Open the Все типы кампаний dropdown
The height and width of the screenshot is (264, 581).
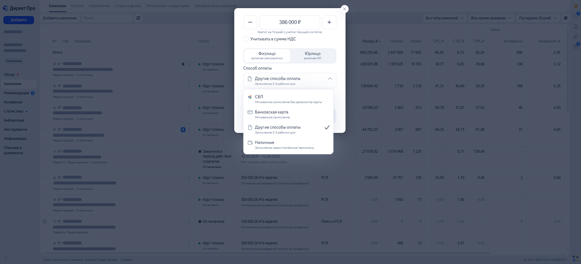coord(444,18)
